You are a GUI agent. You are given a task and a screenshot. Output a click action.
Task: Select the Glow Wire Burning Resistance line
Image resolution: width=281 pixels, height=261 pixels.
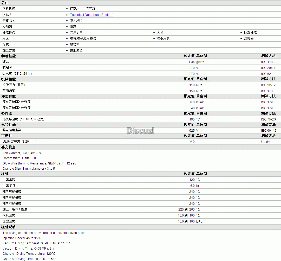pyautogui.click(x=39, y=163)
